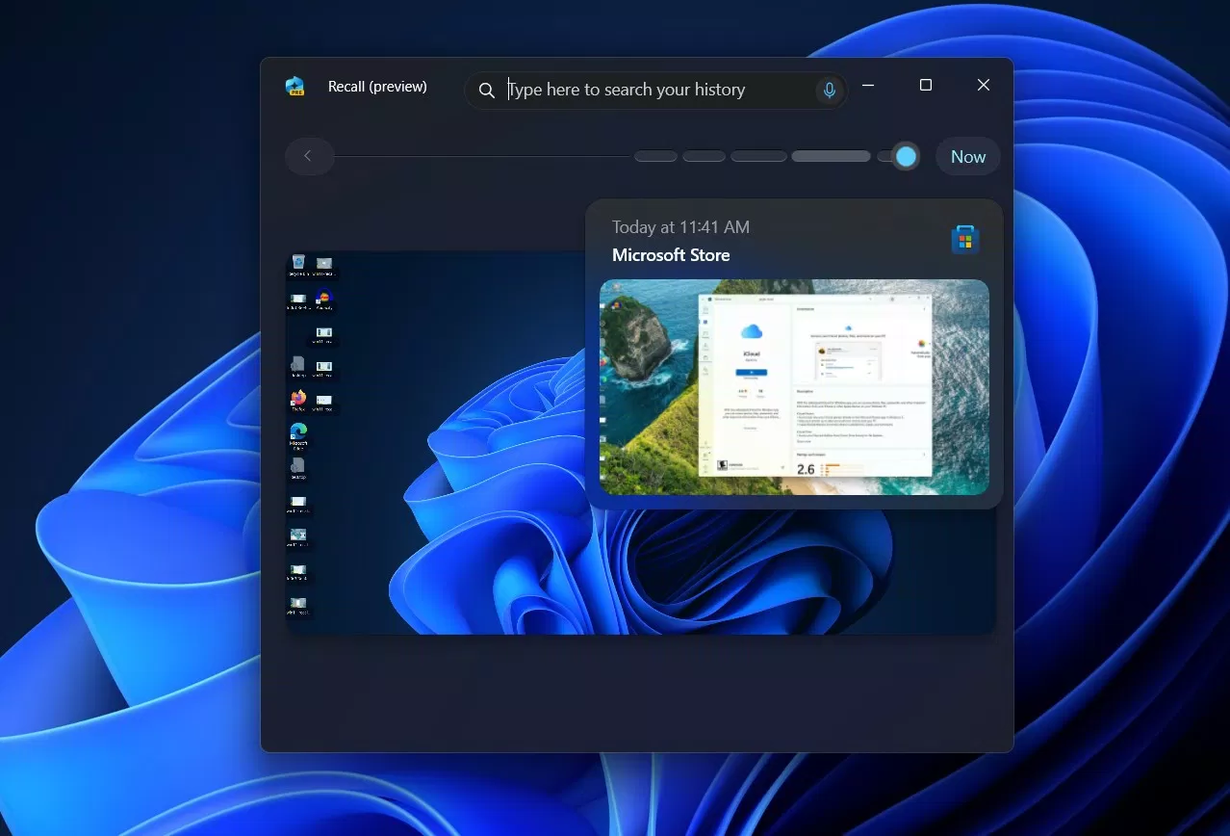Select the widest timeline segment near Now

pos(830,155)
